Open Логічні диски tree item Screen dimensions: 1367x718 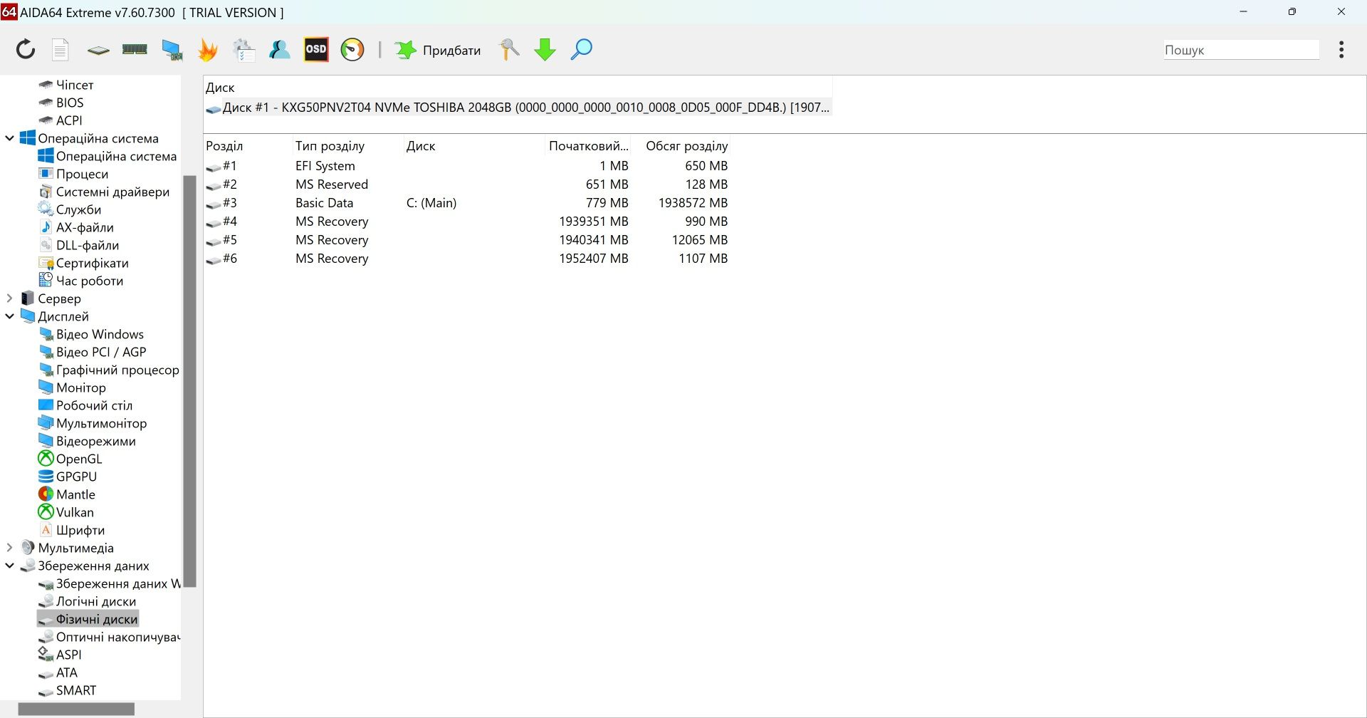(x=87, y=601)
